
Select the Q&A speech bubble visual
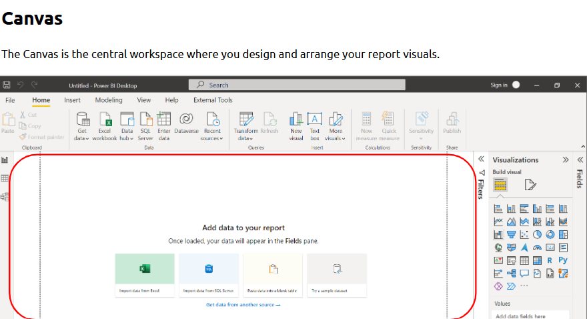(x=524, y=274)
